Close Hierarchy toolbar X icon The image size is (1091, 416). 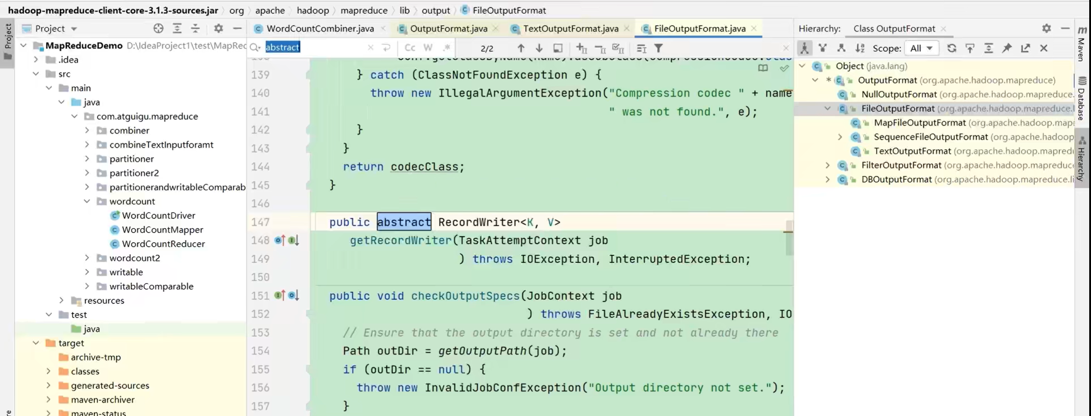pyautogui.click(x=1044, y=48)
